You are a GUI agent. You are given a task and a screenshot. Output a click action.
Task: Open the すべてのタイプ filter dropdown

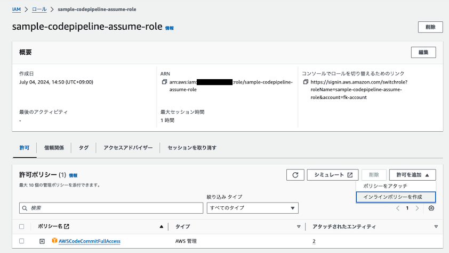252,208
